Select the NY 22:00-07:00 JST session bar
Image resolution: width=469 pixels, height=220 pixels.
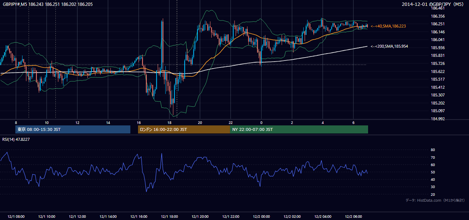click(x=299, y=129)
